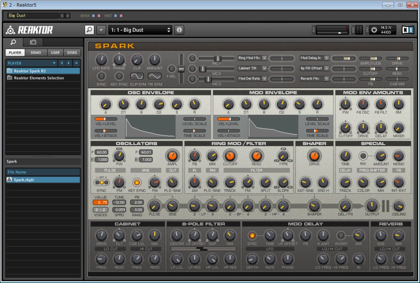Toggle the round VEL button

[172, 69]
